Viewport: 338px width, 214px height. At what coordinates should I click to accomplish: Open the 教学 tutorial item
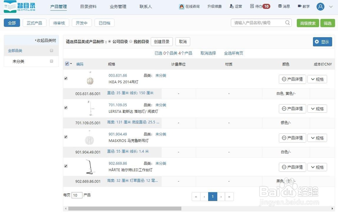coord(304,6)
